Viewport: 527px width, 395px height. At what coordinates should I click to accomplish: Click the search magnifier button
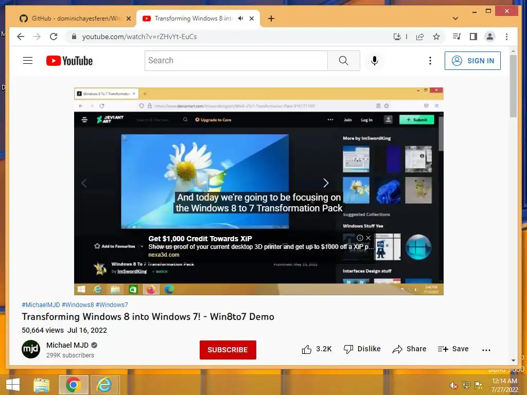343,61
